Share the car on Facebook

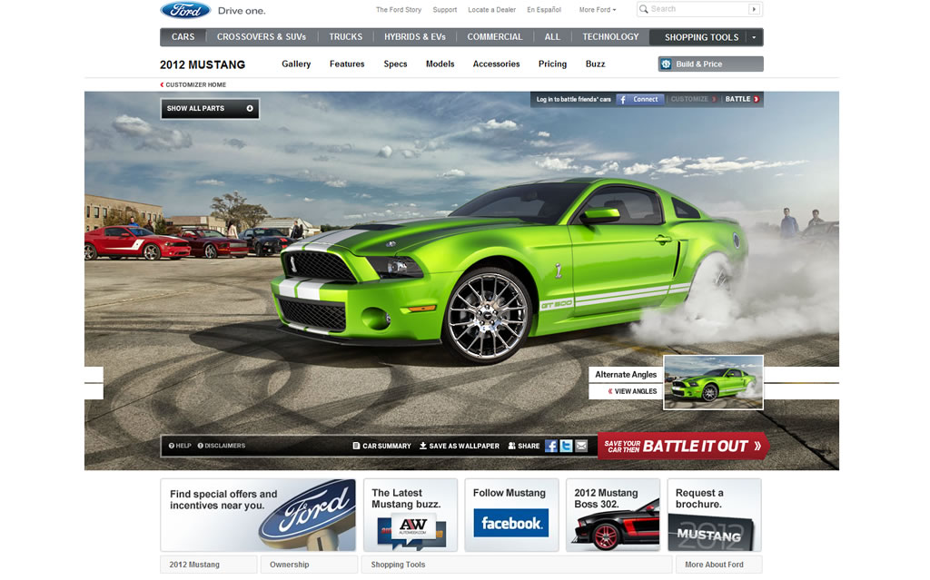(x=550, y=446)
